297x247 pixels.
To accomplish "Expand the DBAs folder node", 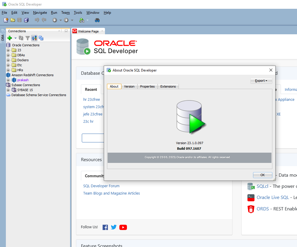I will [8, 55].
